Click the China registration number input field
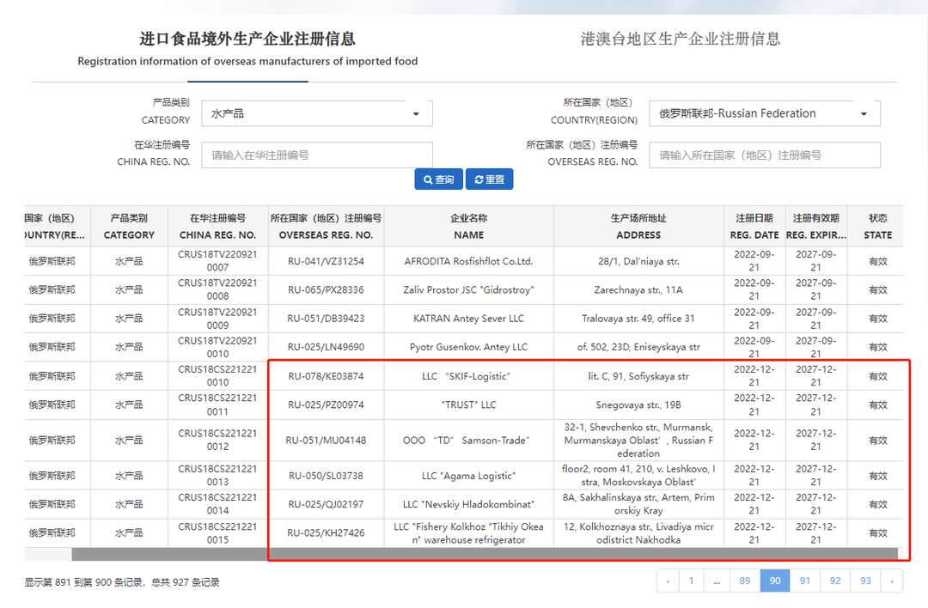The width and height of the screenshot is (928, 608). [x=317, y=155]
